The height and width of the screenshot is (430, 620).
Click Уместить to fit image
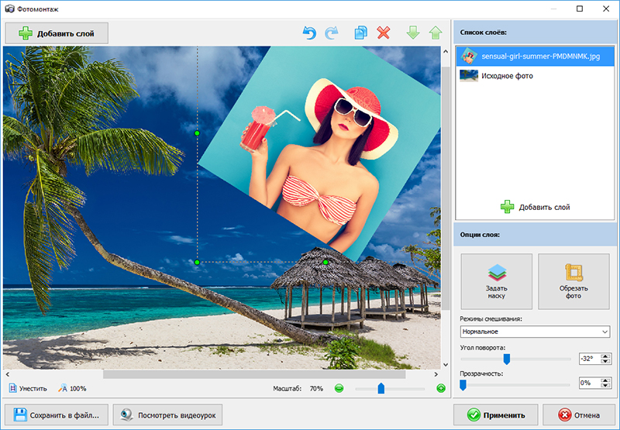coord(29,388)
